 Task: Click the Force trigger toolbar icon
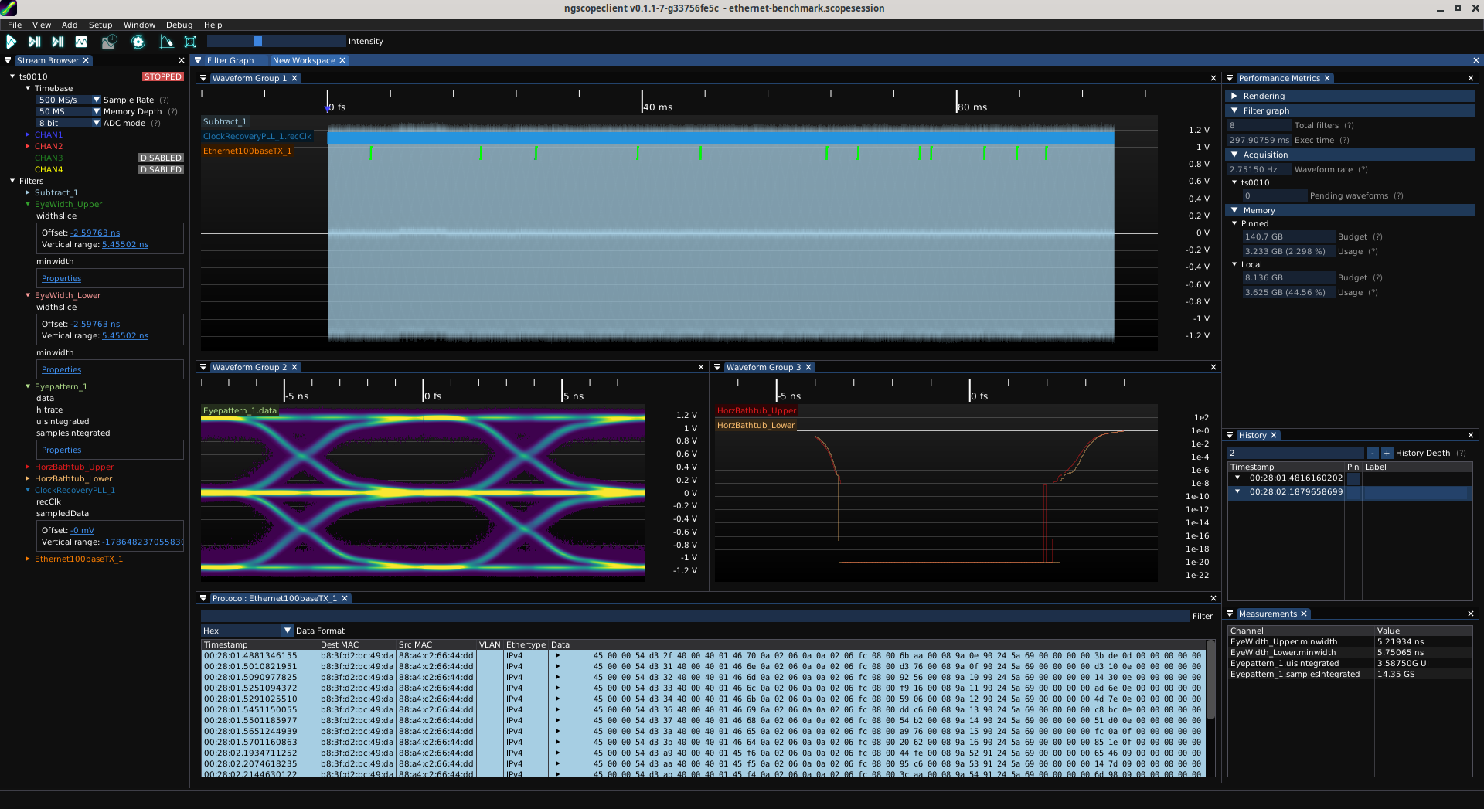tap(58, 42)
